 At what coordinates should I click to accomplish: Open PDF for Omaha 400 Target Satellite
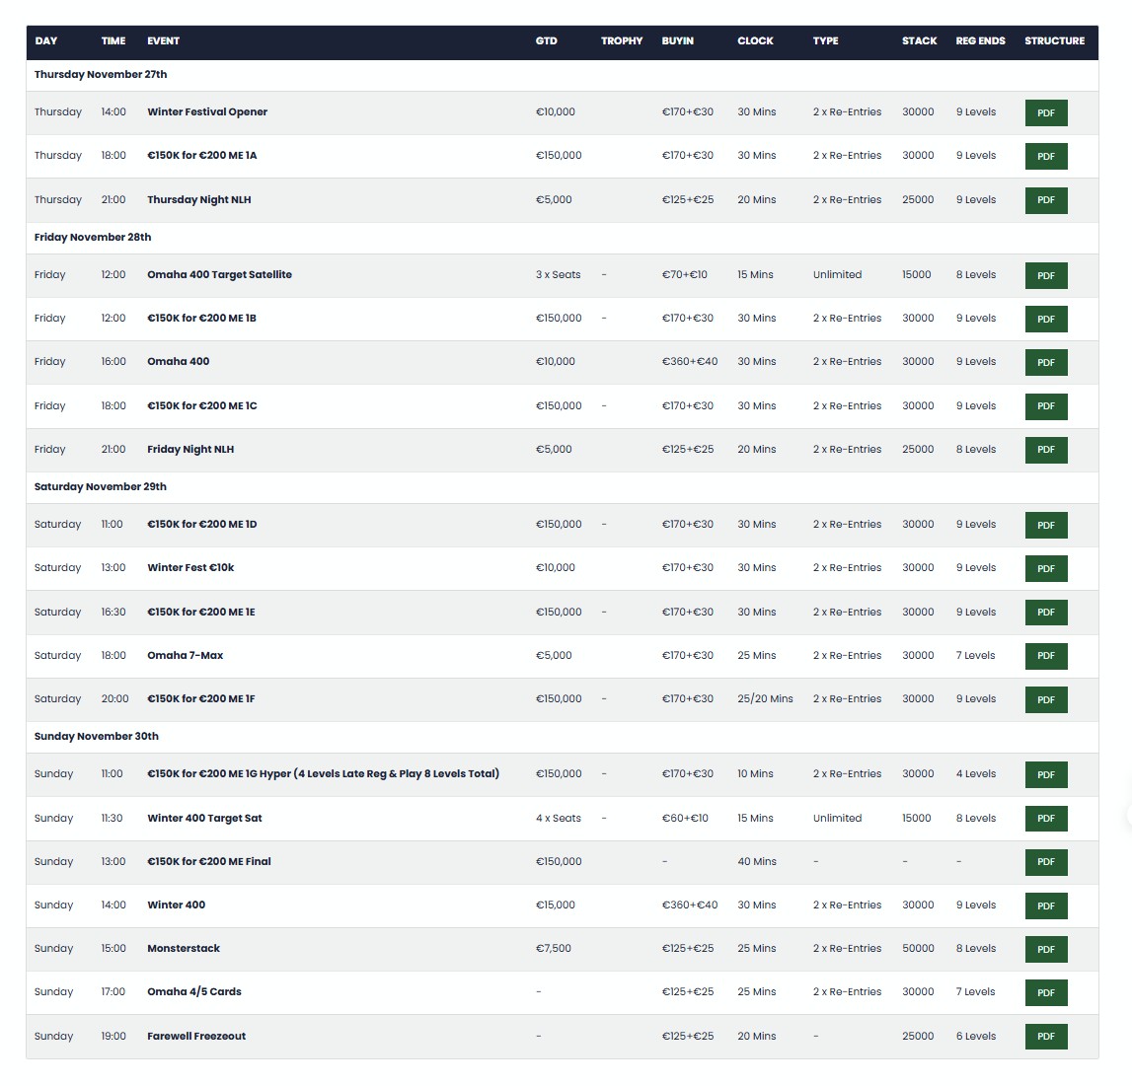tap(1045, 275)
